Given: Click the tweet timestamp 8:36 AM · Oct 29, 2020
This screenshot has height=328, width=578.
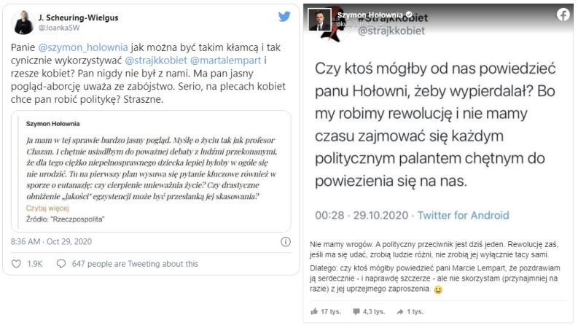Looking at the screenshot, I should 51,242.
